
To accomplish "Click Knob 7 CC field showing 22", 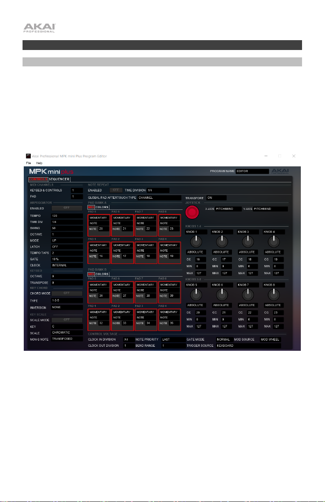I will click(x=252, y=313).
